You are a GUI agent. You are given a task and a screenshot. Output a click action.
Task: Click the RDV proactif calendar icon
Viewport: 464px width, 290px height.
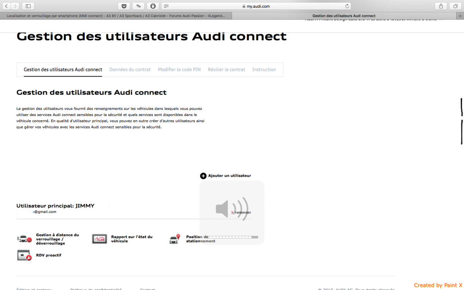pos(24,255)
